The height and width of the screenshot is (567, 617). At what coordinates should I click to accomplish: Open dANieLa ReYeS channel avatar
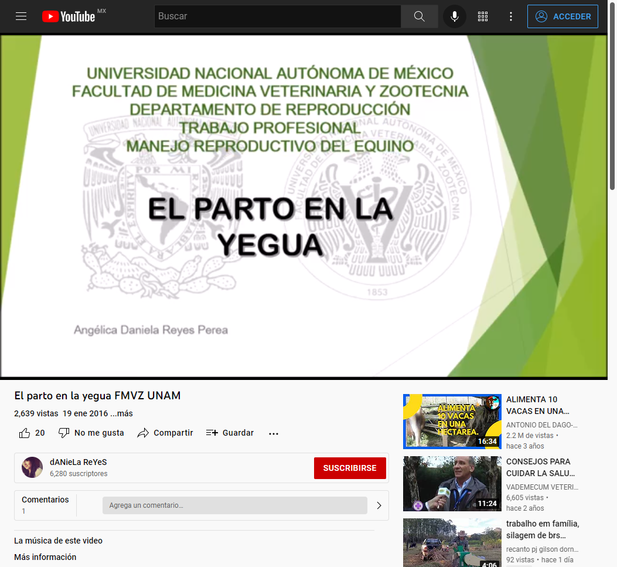(32, 467)
